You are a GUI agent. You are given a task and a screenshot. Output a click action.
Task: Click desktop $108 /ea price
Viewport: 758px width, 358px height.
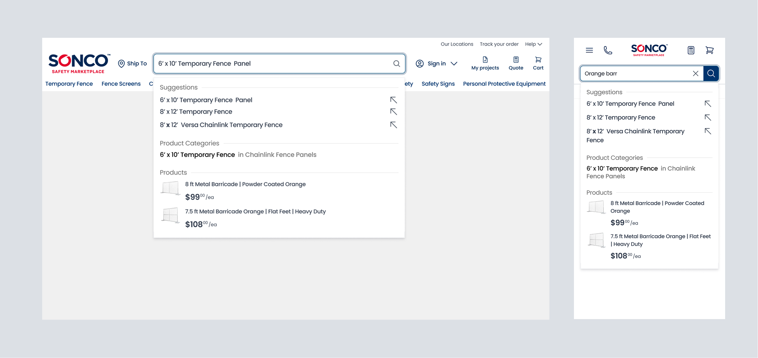[x=201, y=225]
